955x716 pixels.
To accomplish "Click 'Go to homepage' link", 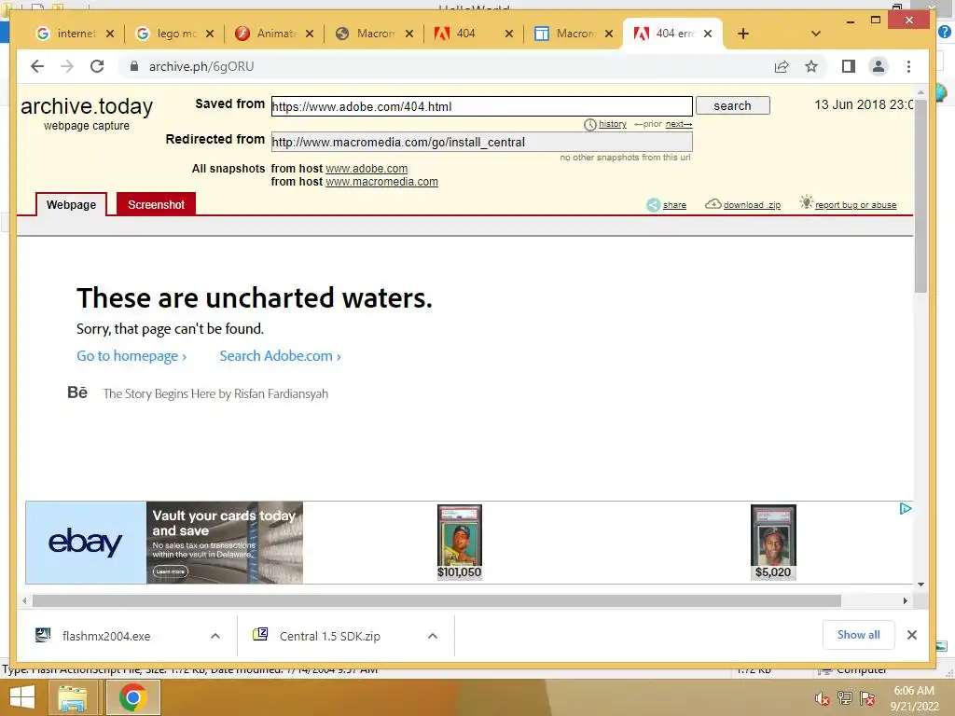I will coord(131,356).
